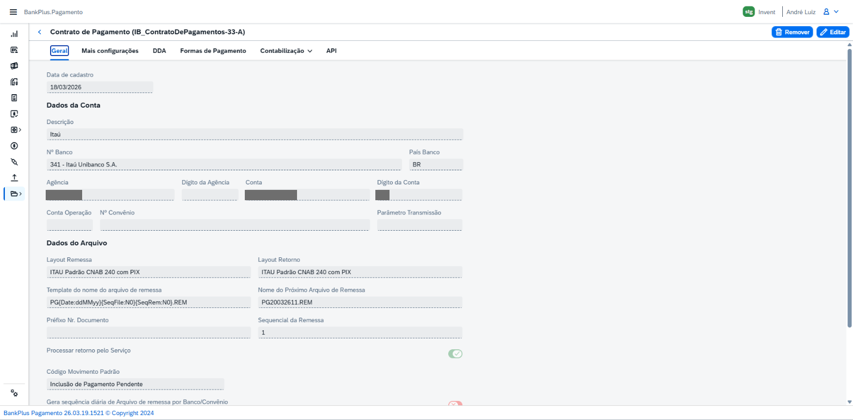Open the Mais configurações tab
This screenshot has width=853, height=420.
click(x=110, y=51)
